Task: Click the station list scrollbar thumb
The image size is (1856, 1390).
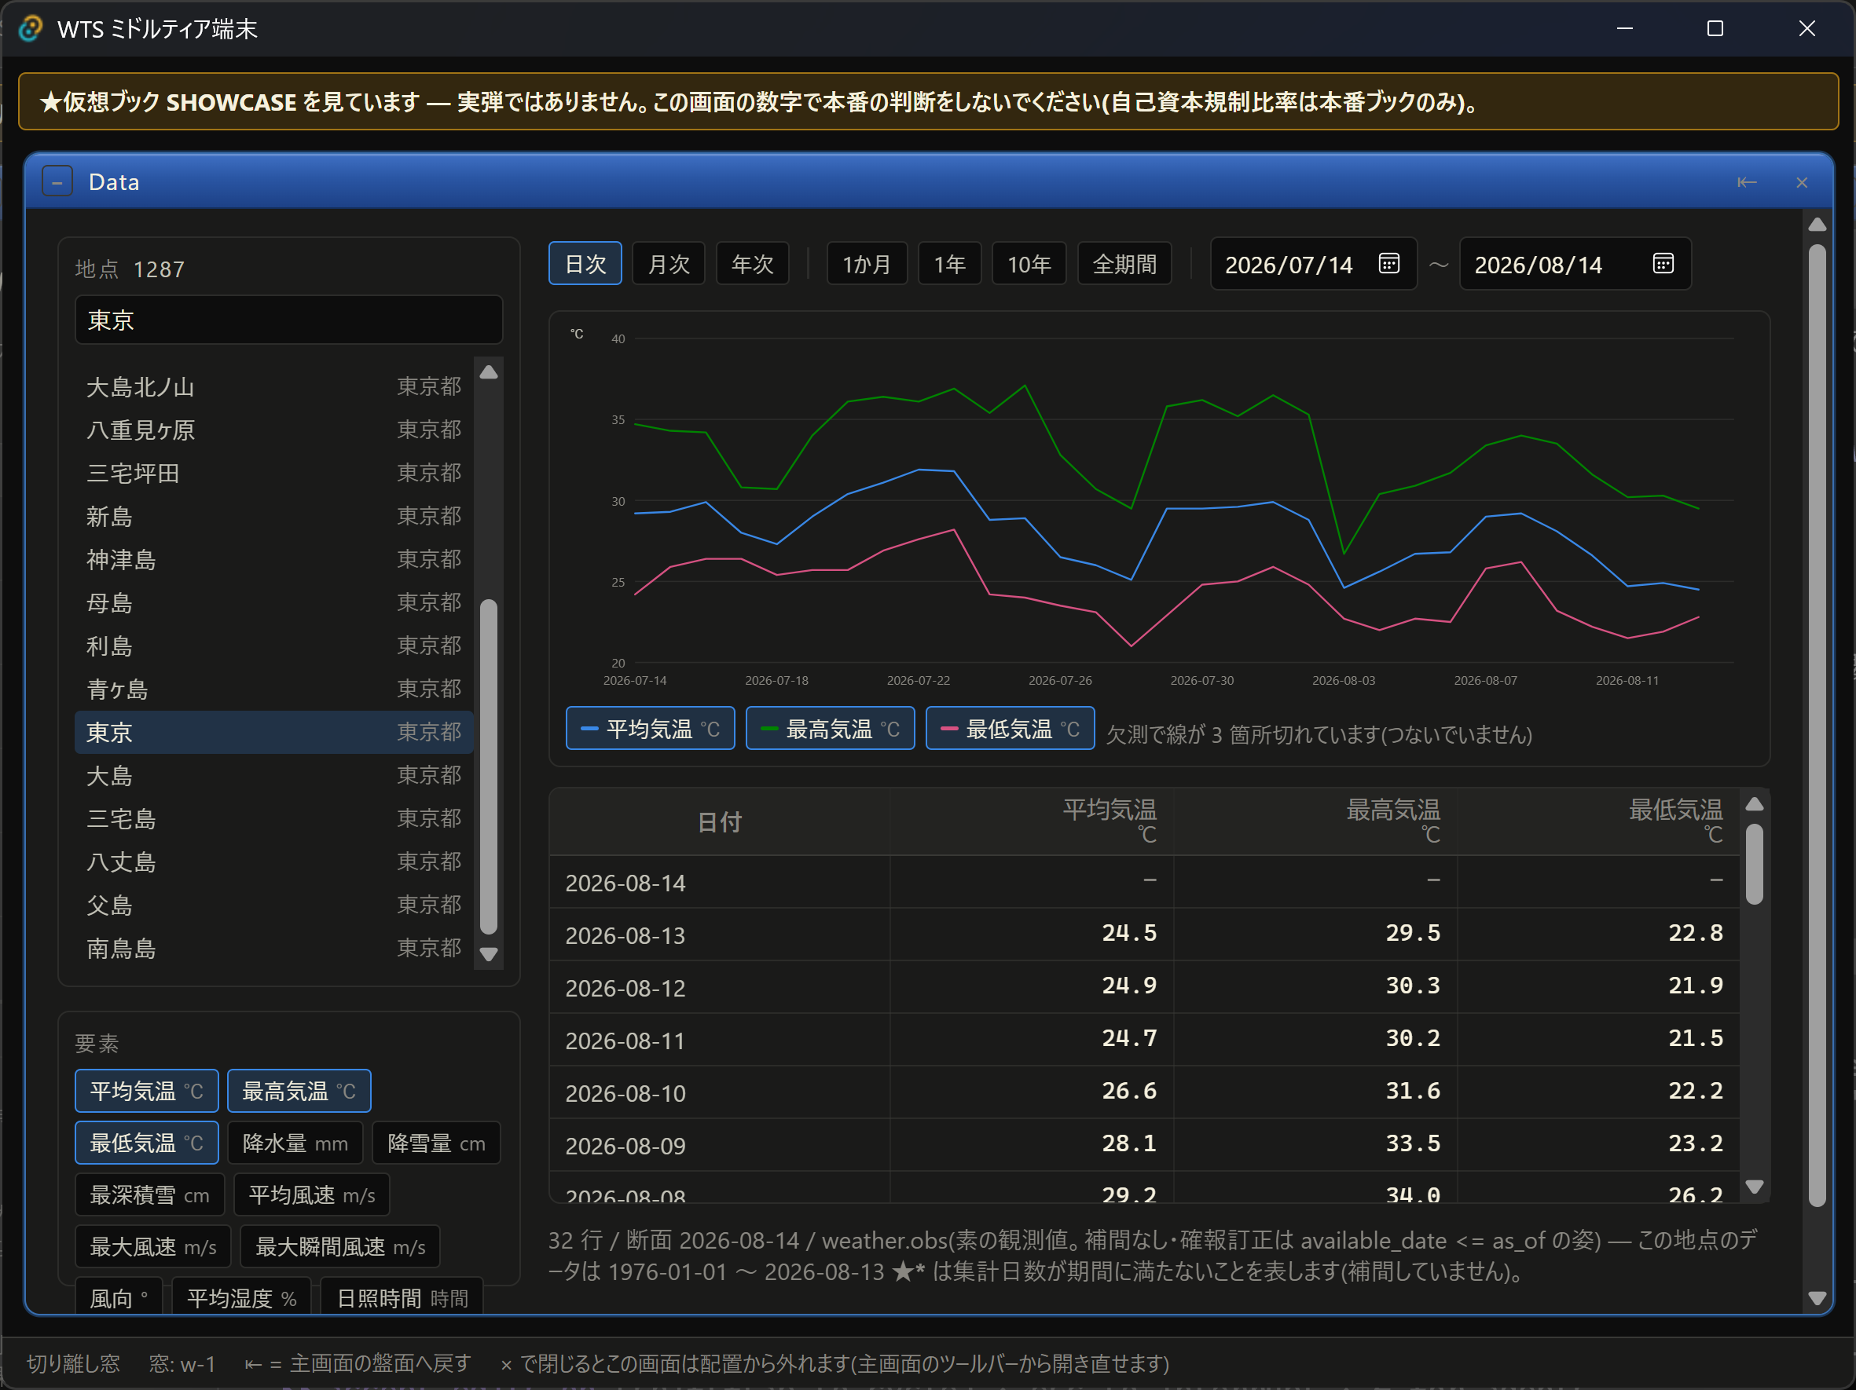Action: (488, 766)
